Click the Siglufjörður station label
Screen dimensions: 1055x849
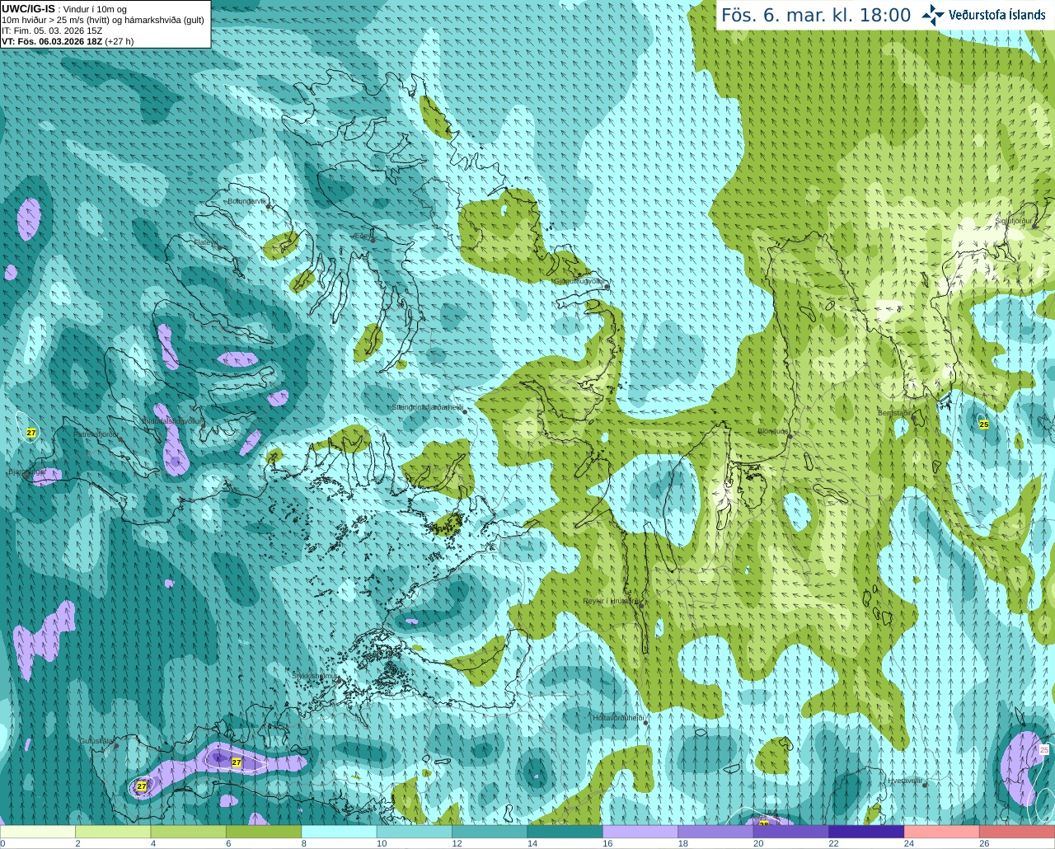pos(1014,221)
